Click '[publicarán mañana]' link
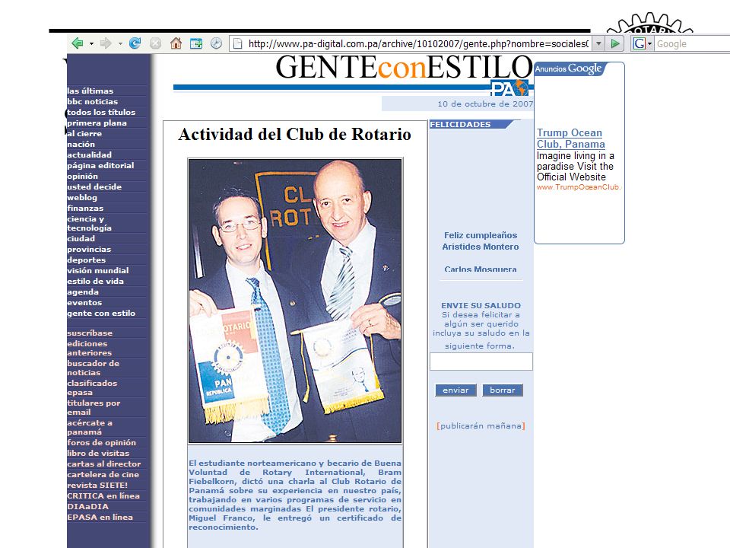This screenshot has width=730, height=548. coord(481,426)
